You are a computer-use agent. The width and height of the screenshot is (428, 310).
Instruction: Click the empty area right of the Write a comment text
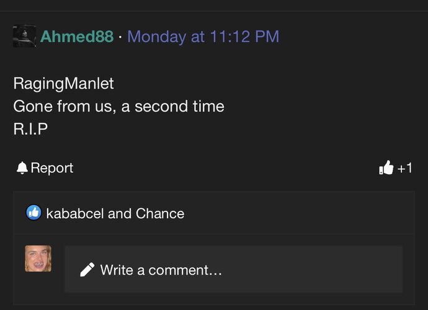(311, 270)
